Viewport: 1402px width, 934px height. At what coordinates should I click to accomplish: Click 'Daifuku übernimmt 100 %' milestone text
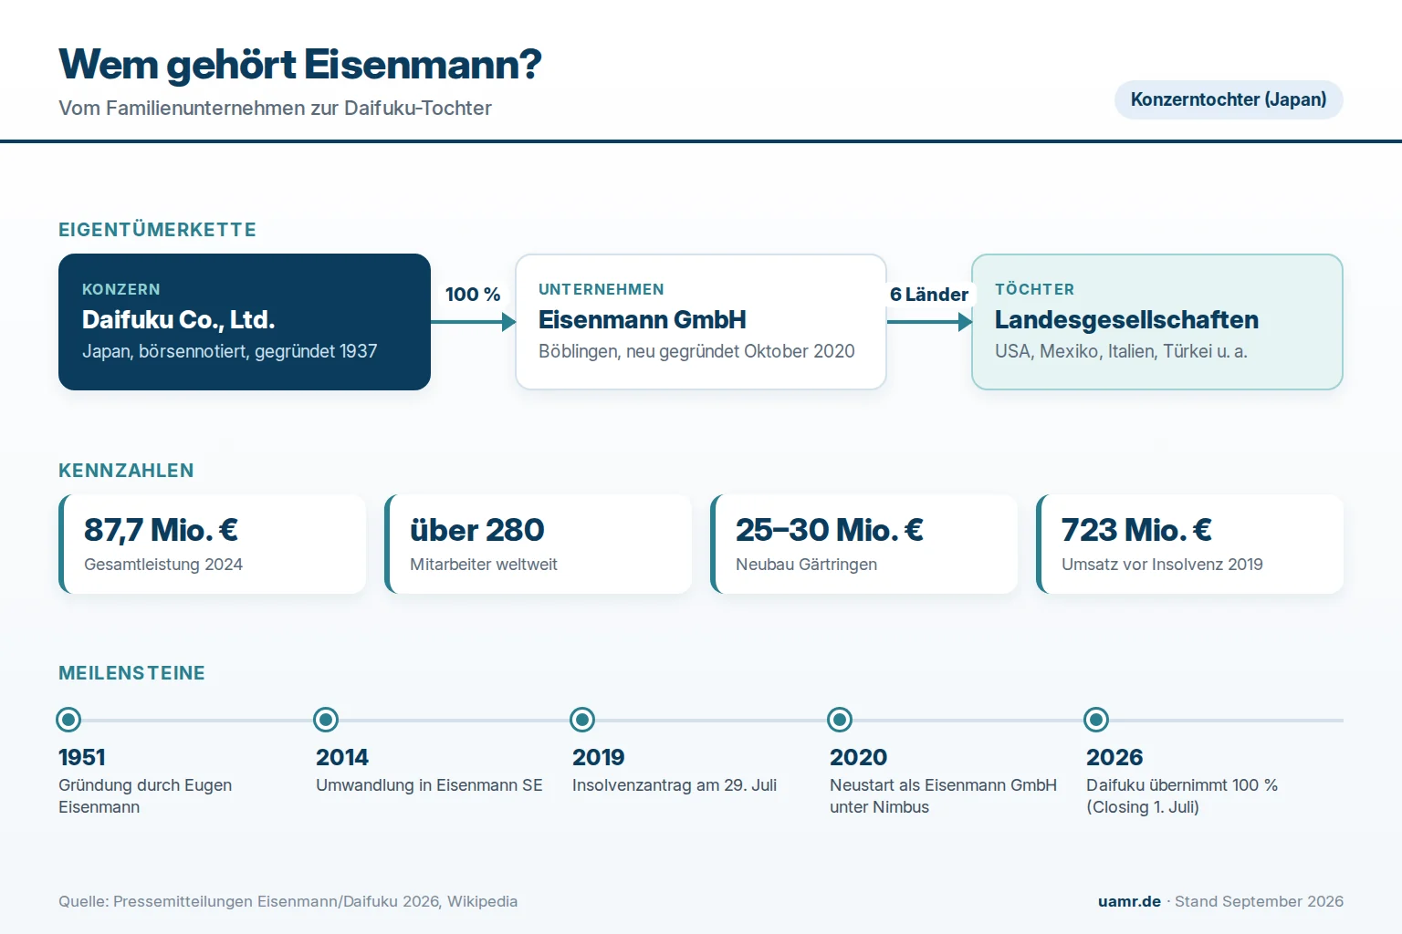(x=1182, y=785)
